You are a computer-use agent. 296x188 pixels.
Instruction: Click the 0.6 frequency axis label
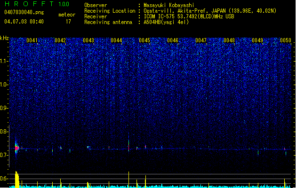pos(4,179)
